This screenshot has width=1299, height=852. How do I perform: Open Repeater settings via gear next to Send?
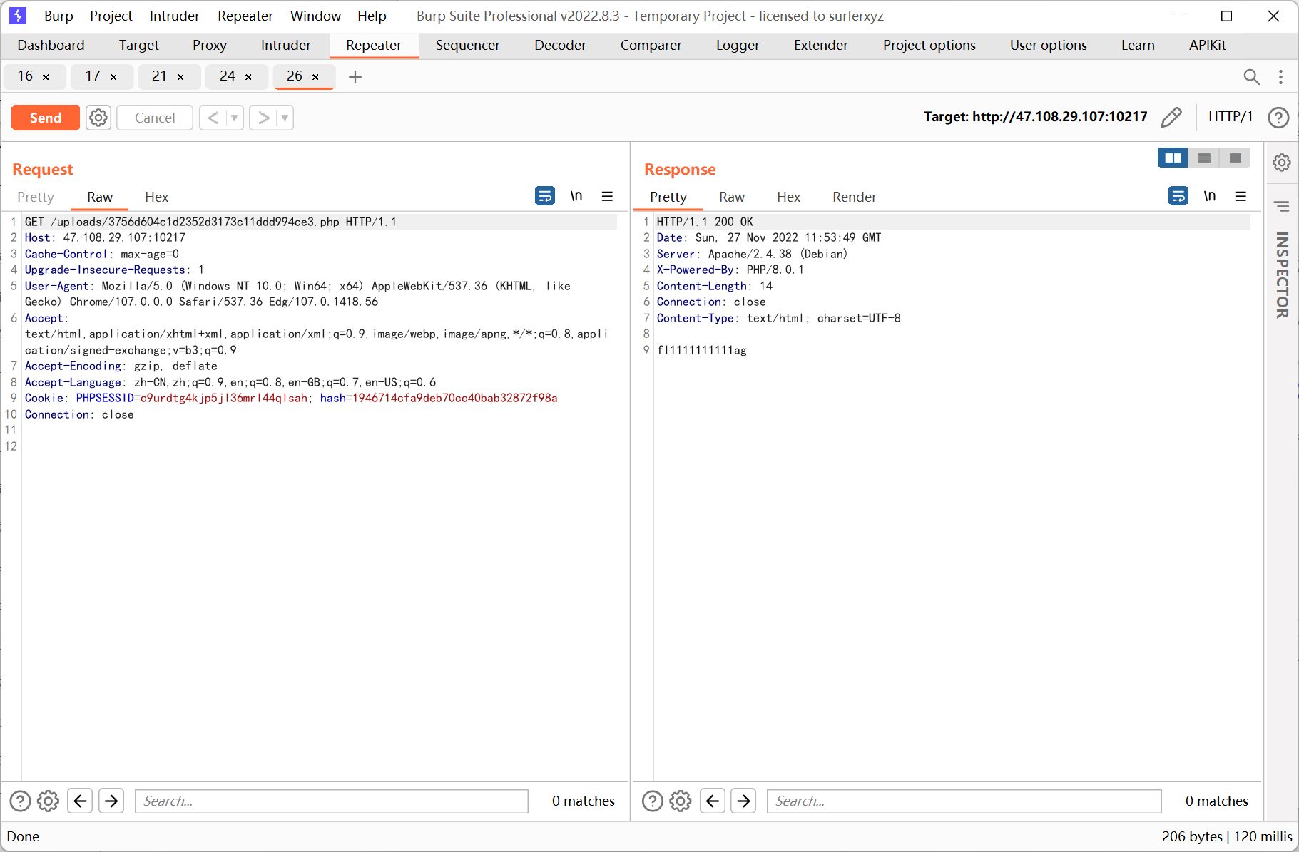coord(98,117)
